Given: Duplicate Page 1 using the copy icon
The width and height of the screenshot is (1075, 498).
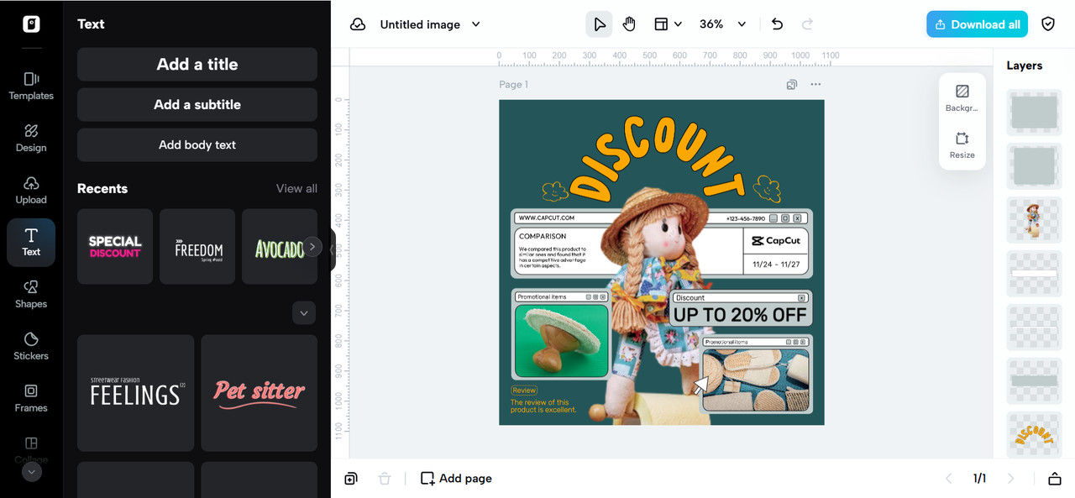Looking at the screenshot, I should (x=791, y=85).
